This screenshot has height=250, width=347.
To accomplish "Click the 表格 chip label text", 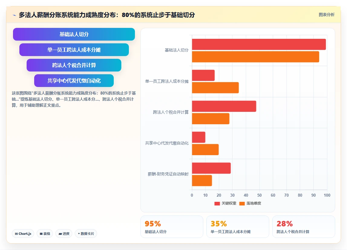I will [x=47, y=234].
